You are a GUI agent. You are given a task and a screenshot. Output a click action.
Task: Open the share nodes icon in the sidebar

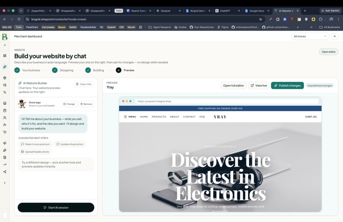5,172
